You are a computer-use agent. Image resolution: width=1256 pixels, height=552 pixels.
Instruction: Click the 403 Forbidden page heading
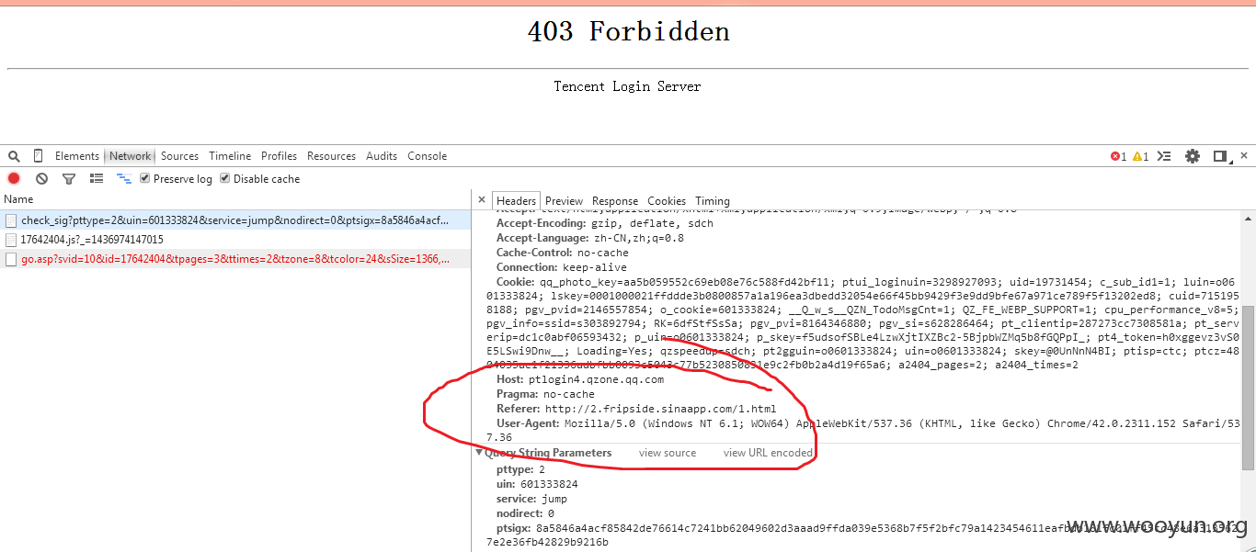tap(628, 31)
